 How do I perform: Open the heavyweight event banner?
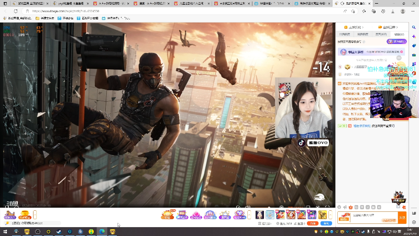[371, 52]
